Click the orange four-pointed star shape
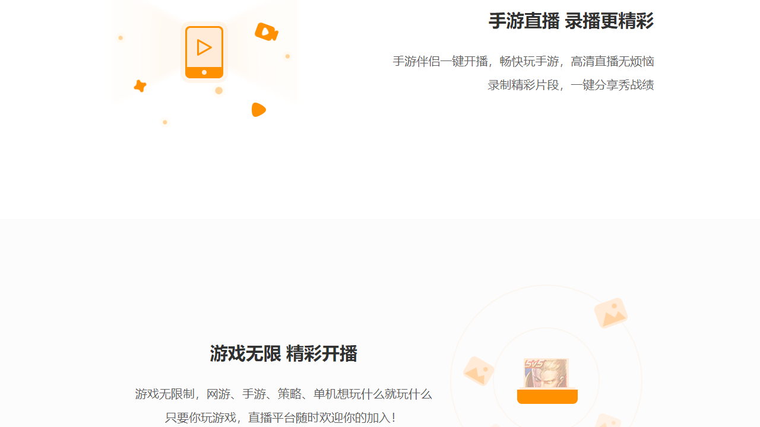This screenshot has height=427, width=760. (139, 87)
